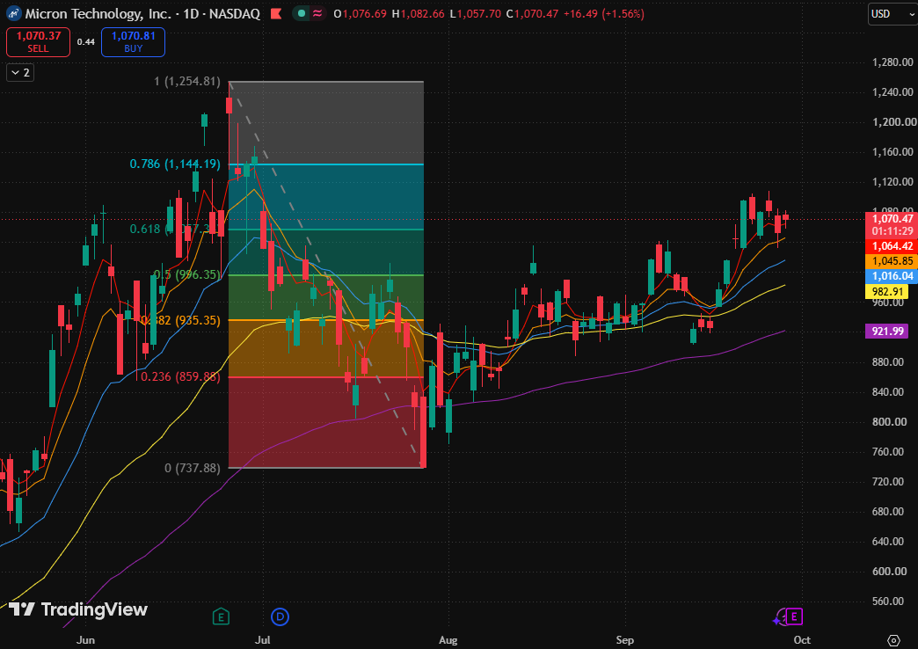
Task: Select the Fibonacci 0 (737.88) label
Action: (193, 468)
